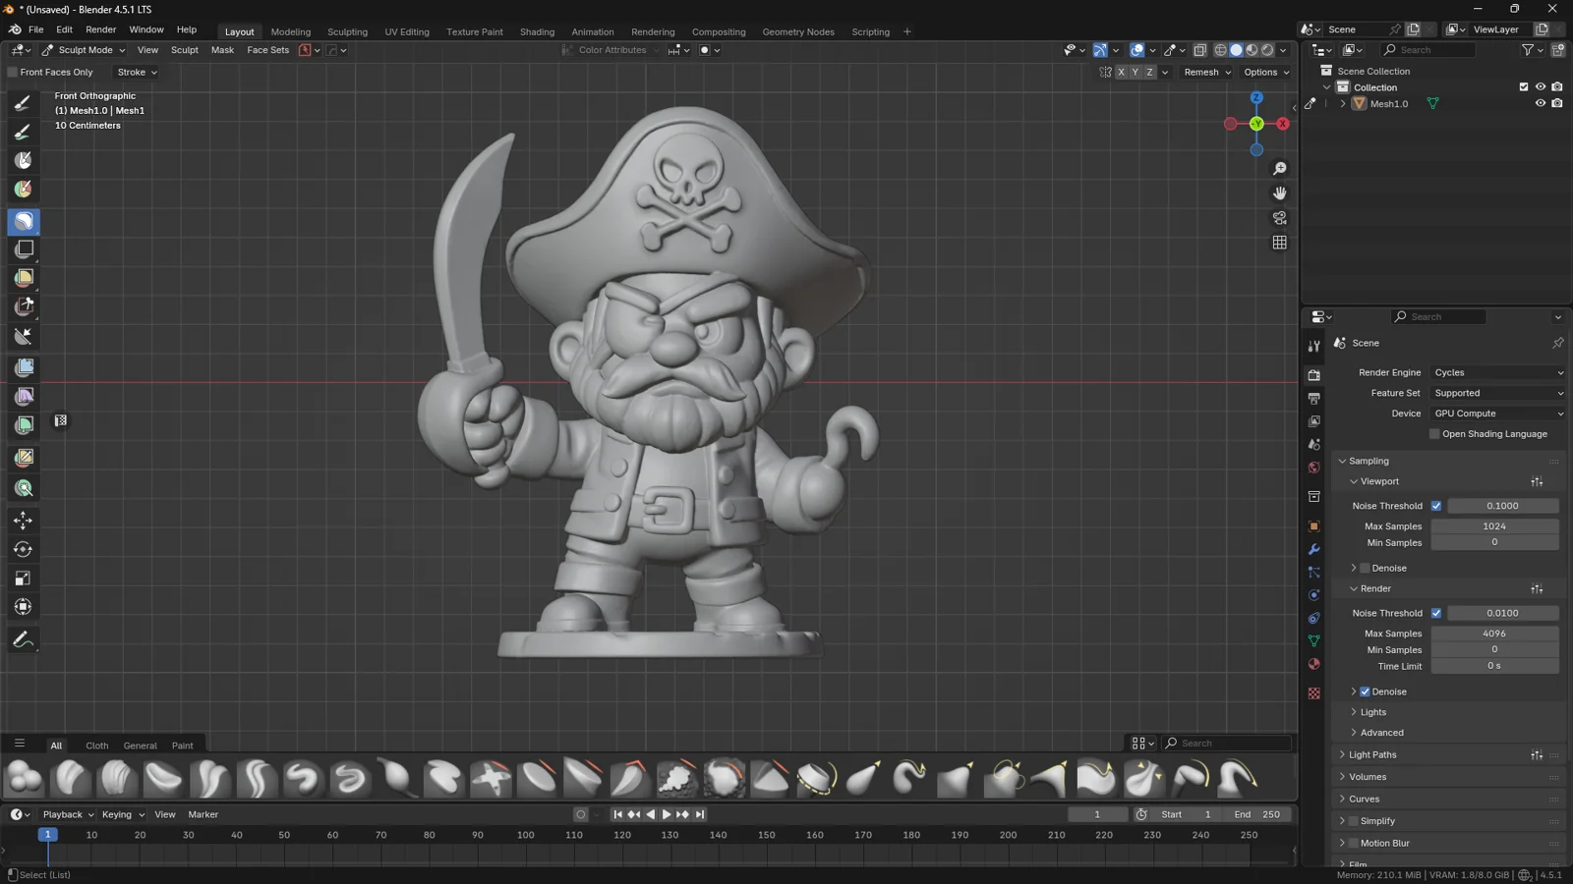Click the new collection icon in outliner
The height and width of the screenshot is (884, 1573).
(x=1558, y=50)
